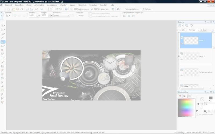
Task: Open the Swatches tab in Materialen
Action: 189,96
